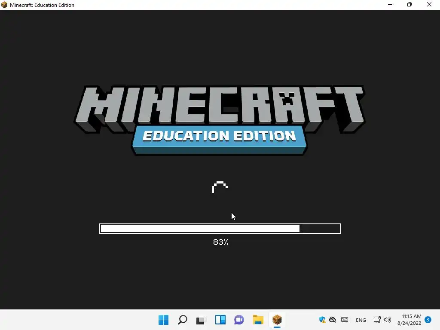Switch input language via ENG indicator
The width and height of the screenshot is (440, 330).
click(361, 320)
